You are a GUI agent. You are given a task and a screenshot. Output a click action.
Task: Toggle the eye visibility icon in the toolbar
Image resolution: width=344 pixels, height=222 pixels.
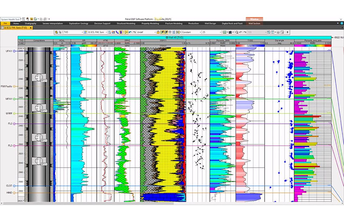[170, 32]
